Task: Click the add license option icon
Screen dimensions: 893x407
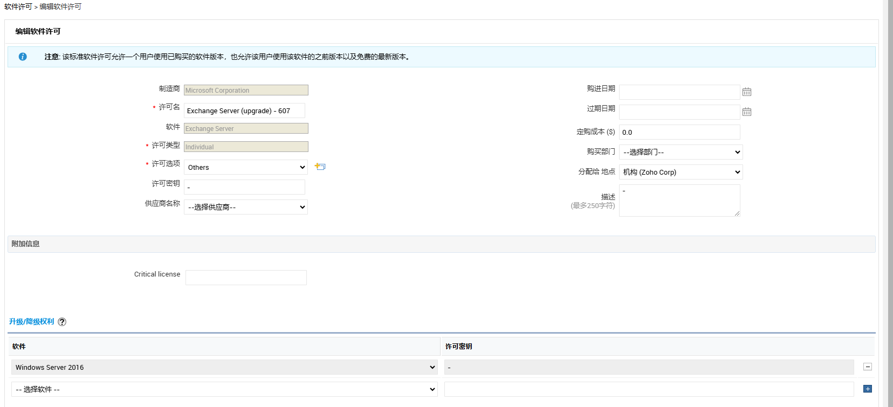Action: click(x=320, y=167)
